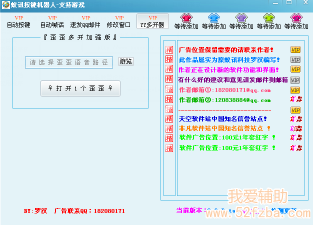
Task: Click the green shirt 等待添加 icon
Action: pyautogui.click(x=269, y=18)
